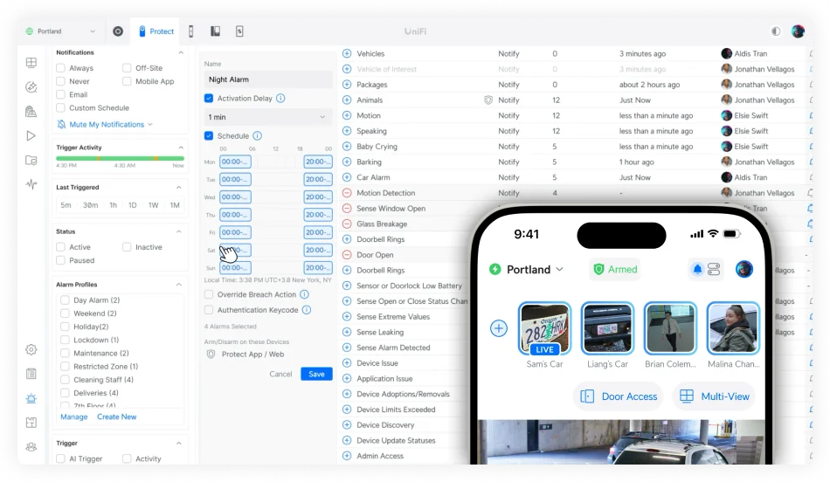Image resolution: width=830 pixels, height=482 pixels.
Task: Click Monday 00:00 schedule block
Action: point(235,162)
